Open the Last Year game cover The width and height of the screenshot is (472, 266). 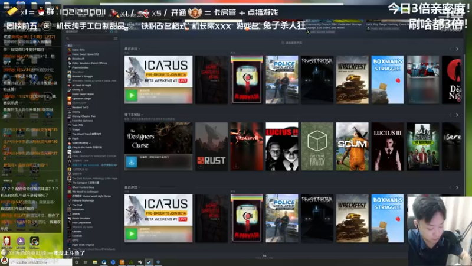pyautogui.click(x=422, y=147)
